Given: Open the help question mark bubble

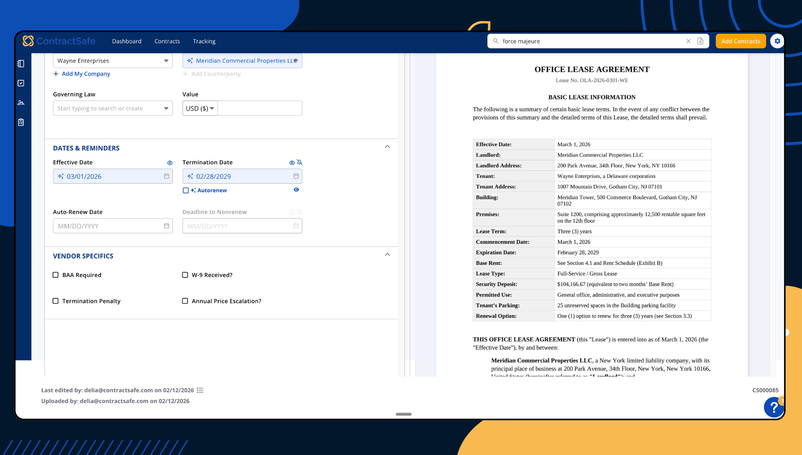Looking at the screenshot, I should (x=774, y=407).
